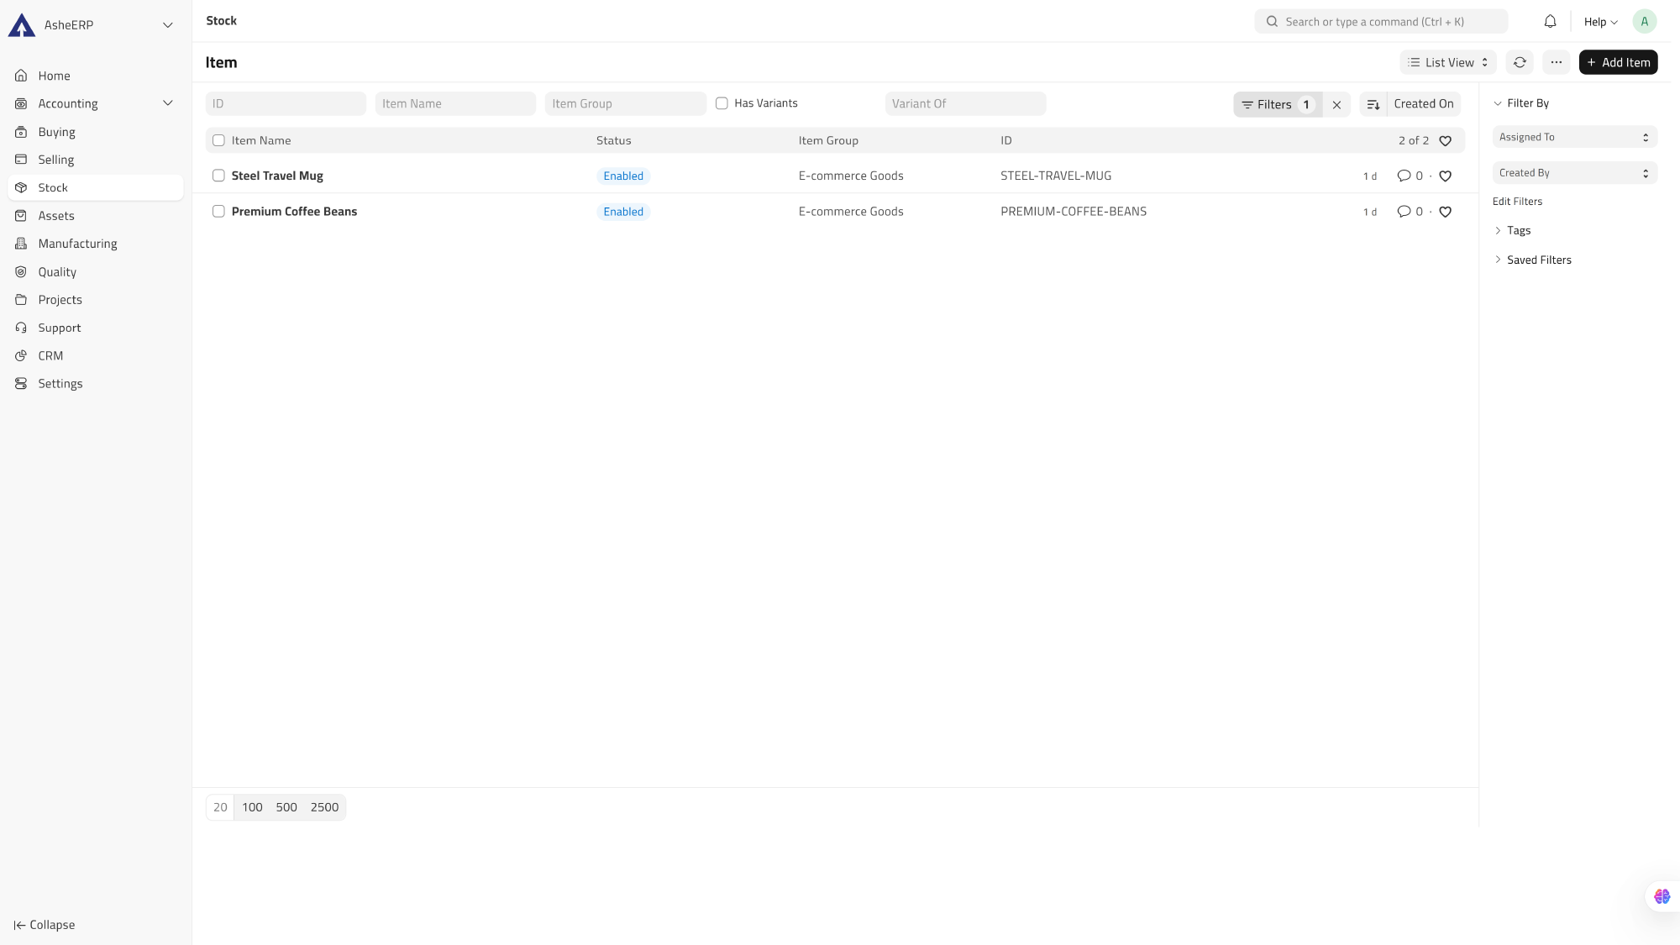Open the Assigned To filter dropdown
This screenshot has width=1680, height=945.
(x=1574, y=137)
